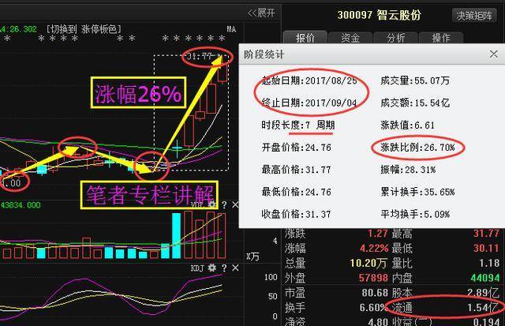This screenshot has width=505, height=326.
Task: Click the 股本 2.89亿 quote value
Action: click(483, 293)
